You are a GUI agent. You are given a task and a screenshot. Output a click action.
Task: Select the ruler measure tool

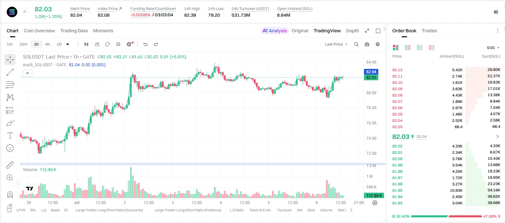pyautogui.click(x=10, y=165)
